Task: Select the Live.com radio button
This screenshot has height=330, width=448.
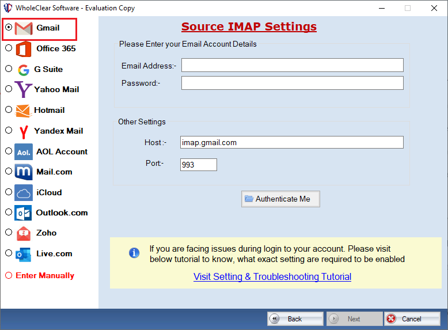Action: pyautogui.click(x=9, y=253)
